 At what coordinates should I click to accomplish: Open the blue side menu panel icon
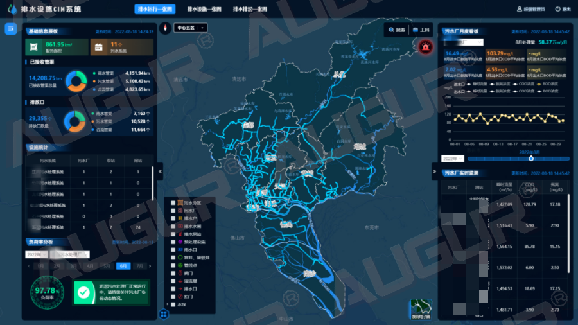11,29
